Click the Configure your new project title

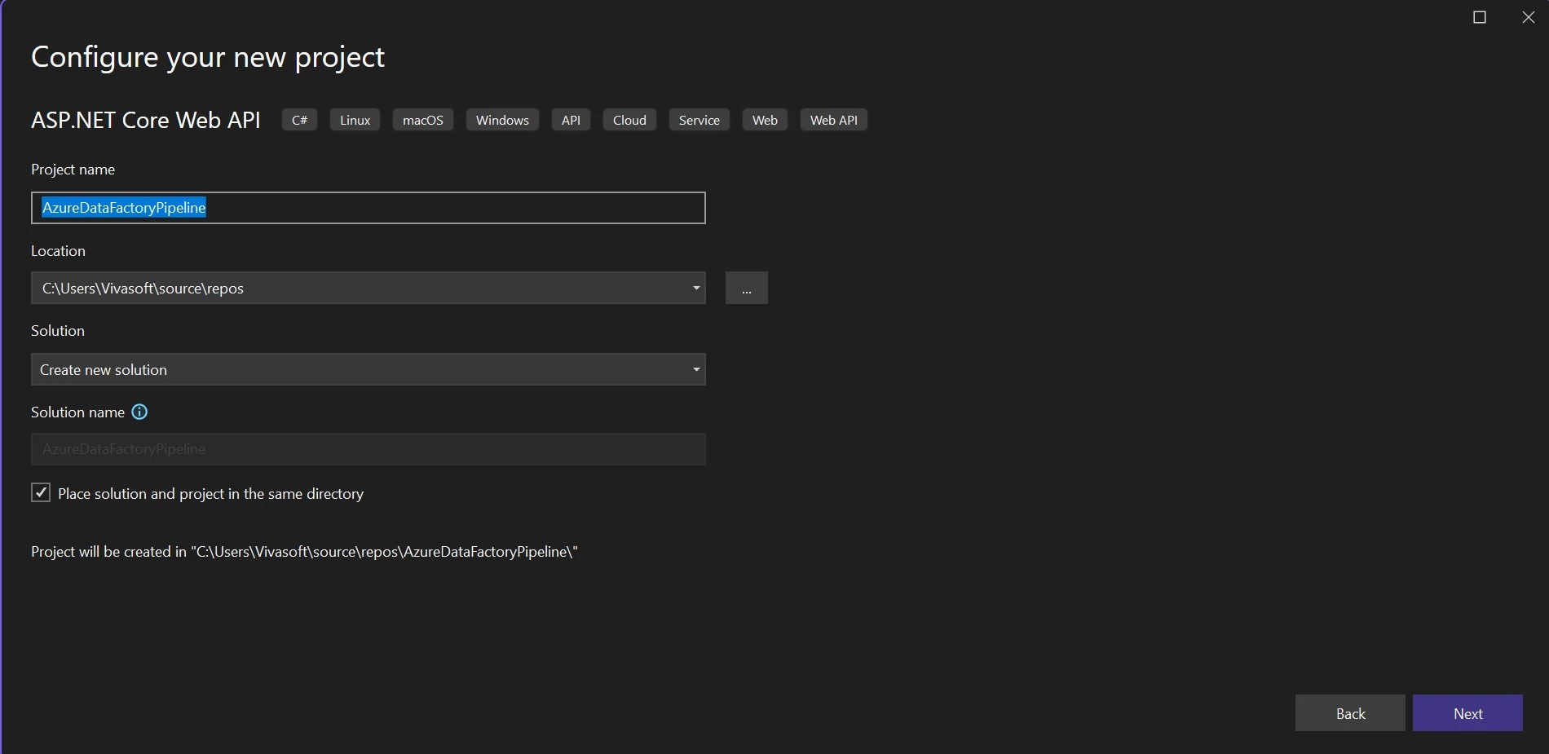[208, 57]
